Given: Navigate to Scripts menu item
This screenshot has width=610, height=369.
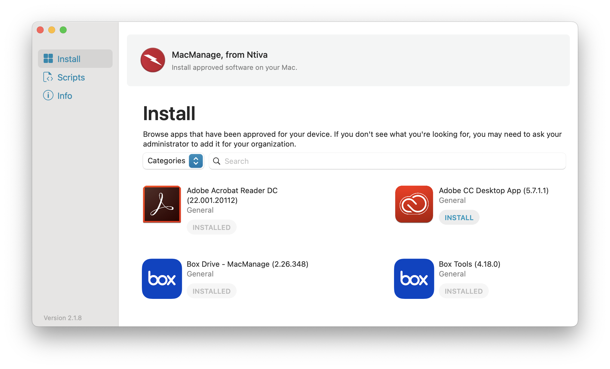Looking at the screenshot, I should [71, 77].
